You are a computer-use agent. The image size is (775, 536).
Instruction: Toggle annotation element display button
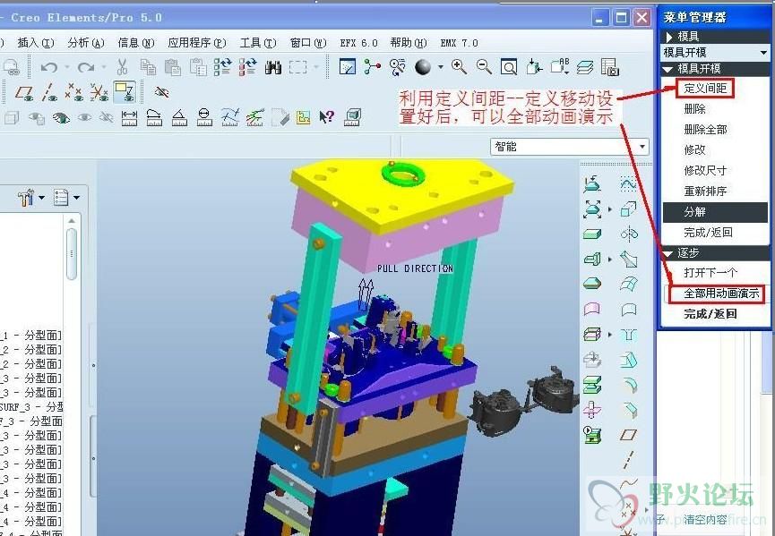(x=124, y=92)
